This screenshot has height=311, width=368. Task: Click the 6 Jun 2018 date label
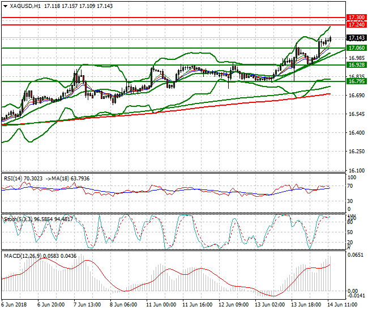pyautogui.click(x=14, y=305)
